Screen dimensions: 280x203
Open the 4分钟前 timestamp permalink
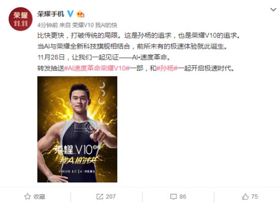[x=47, y=25]
